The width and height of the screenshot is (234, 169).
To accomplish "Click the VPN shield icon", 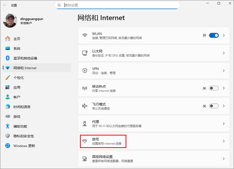I will point(85,70).
